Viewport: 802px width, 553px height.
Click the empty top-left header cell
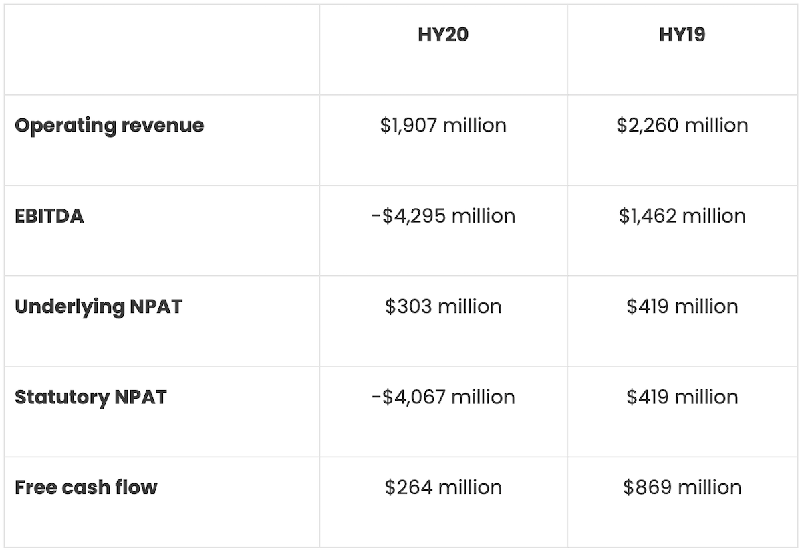162,49
